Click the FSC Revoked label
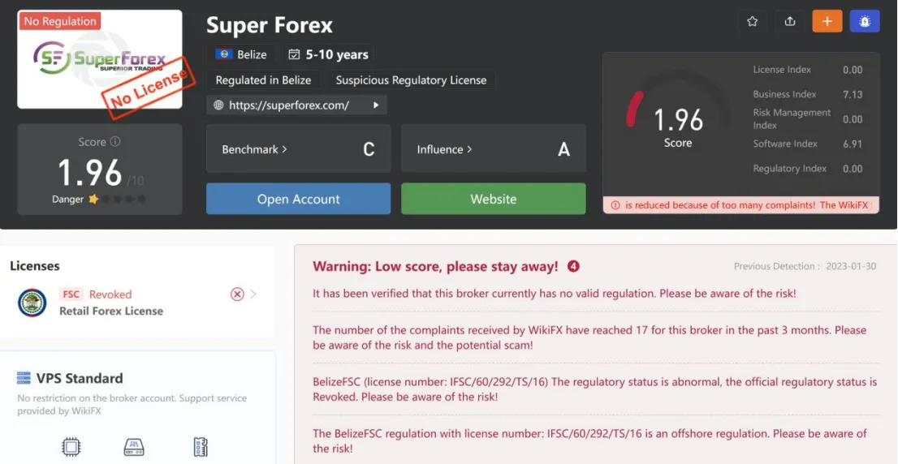 click(x=96, y=294)
